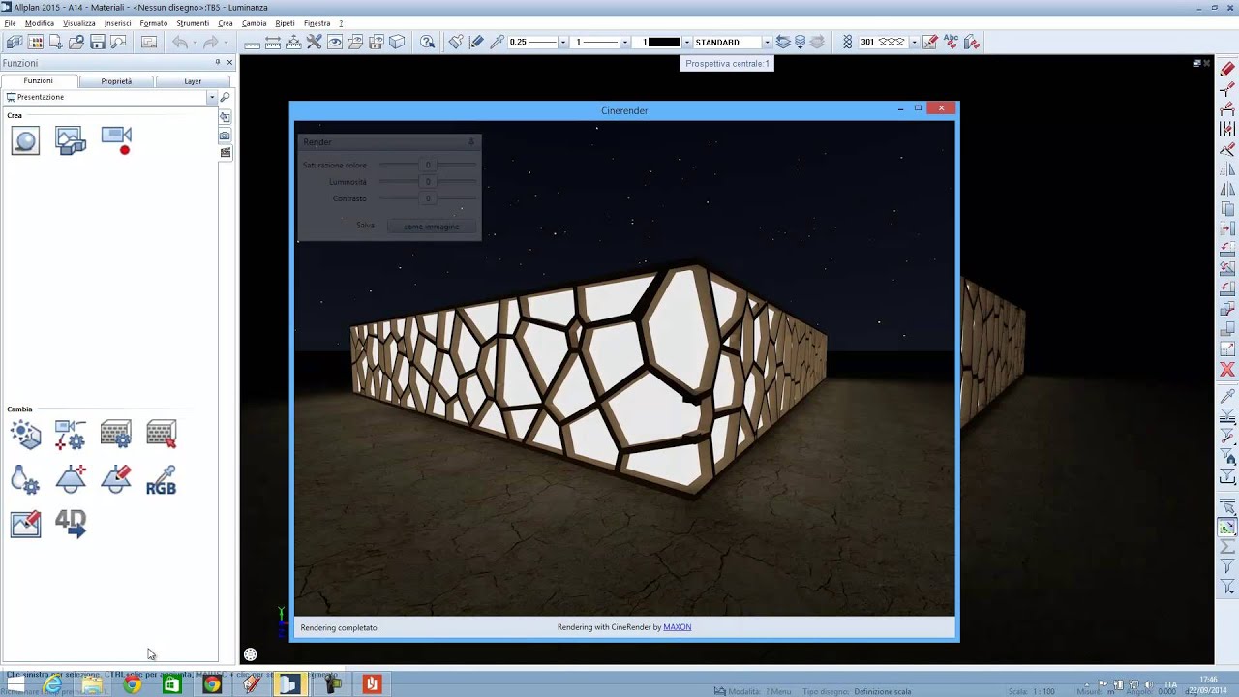Click the Save floppy disk icon in toolbar

point(98,42)
